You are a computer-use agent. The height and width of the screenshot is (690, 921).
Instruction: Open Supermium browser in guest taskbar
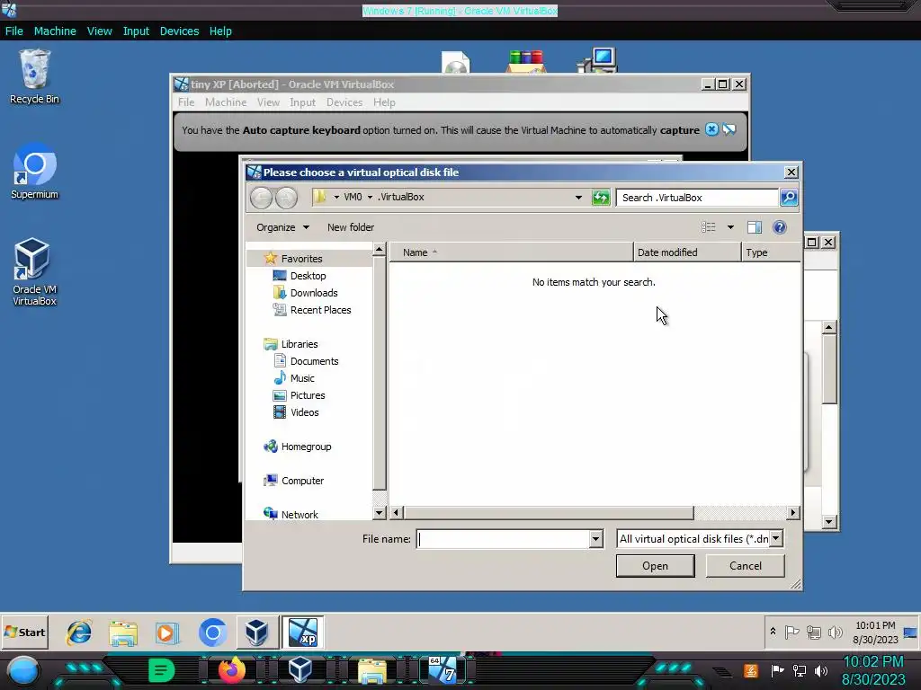tap(212, 632)
